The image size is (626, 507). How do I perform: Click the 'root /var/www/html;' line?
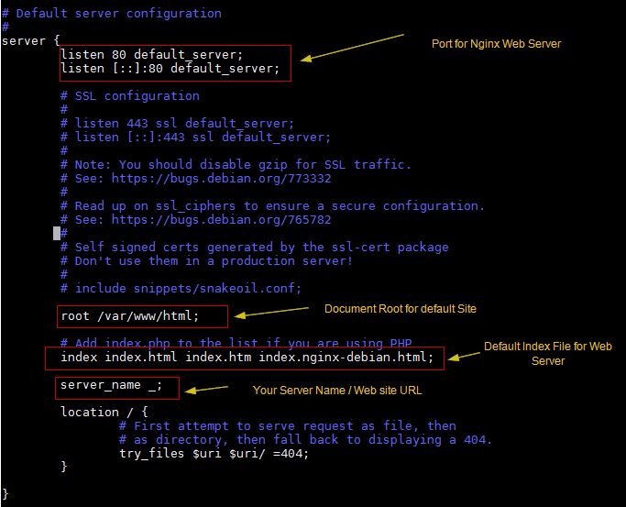pyautogui.click(x=130, y=316)
